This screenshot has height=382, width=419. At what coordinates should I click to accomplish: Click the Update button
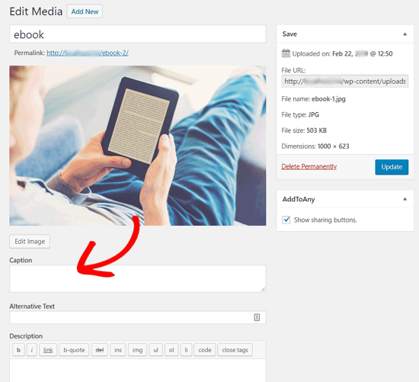click(392, 167)
